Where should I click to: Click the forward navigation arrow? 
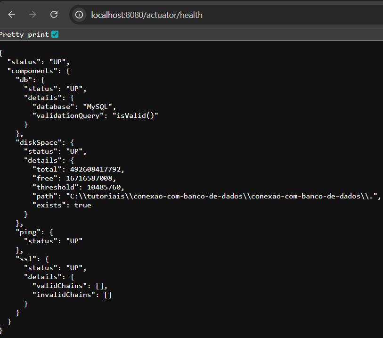click(x=32, y=14)
